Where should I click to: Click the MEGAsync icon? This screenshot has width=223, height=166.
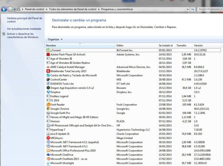click(48, 138)
